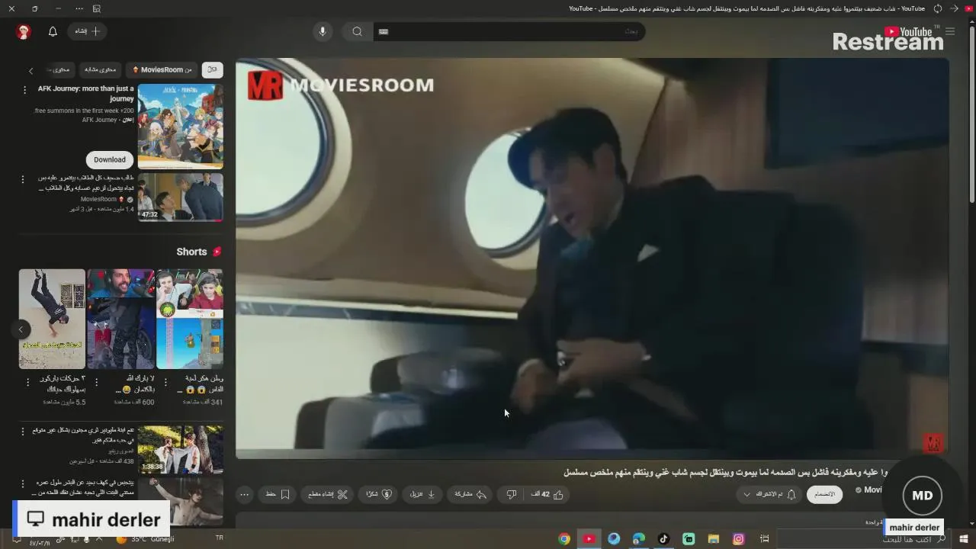Image resolution: width=976 pixels, height=549 pixels.
Task: Open the hamburger guide menu
Action: point(950,31)
